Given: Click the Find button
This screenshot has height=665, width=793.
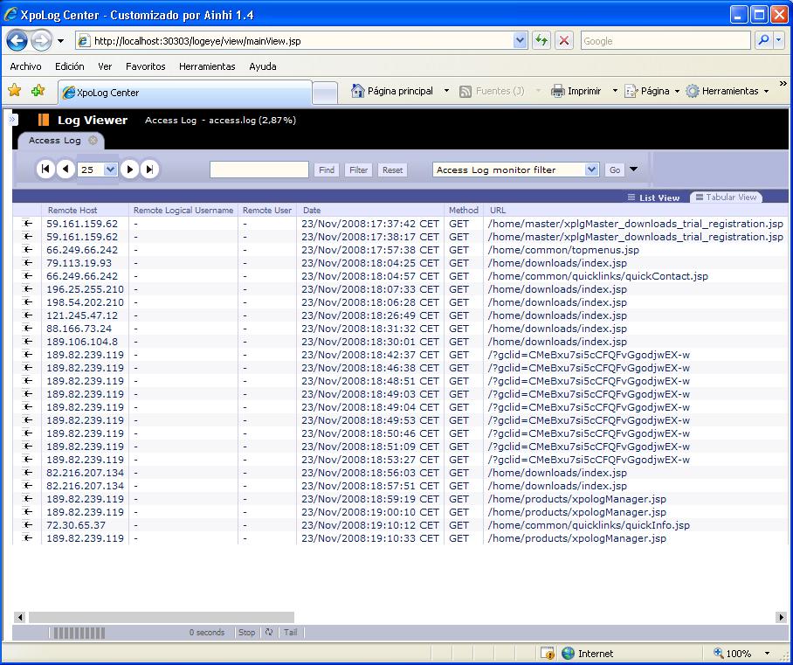Looking at the screenshot, I should pos(327,170).
